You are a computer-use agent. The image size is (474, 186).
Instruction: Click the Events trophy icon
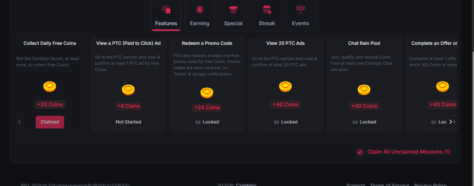point(300,9)
